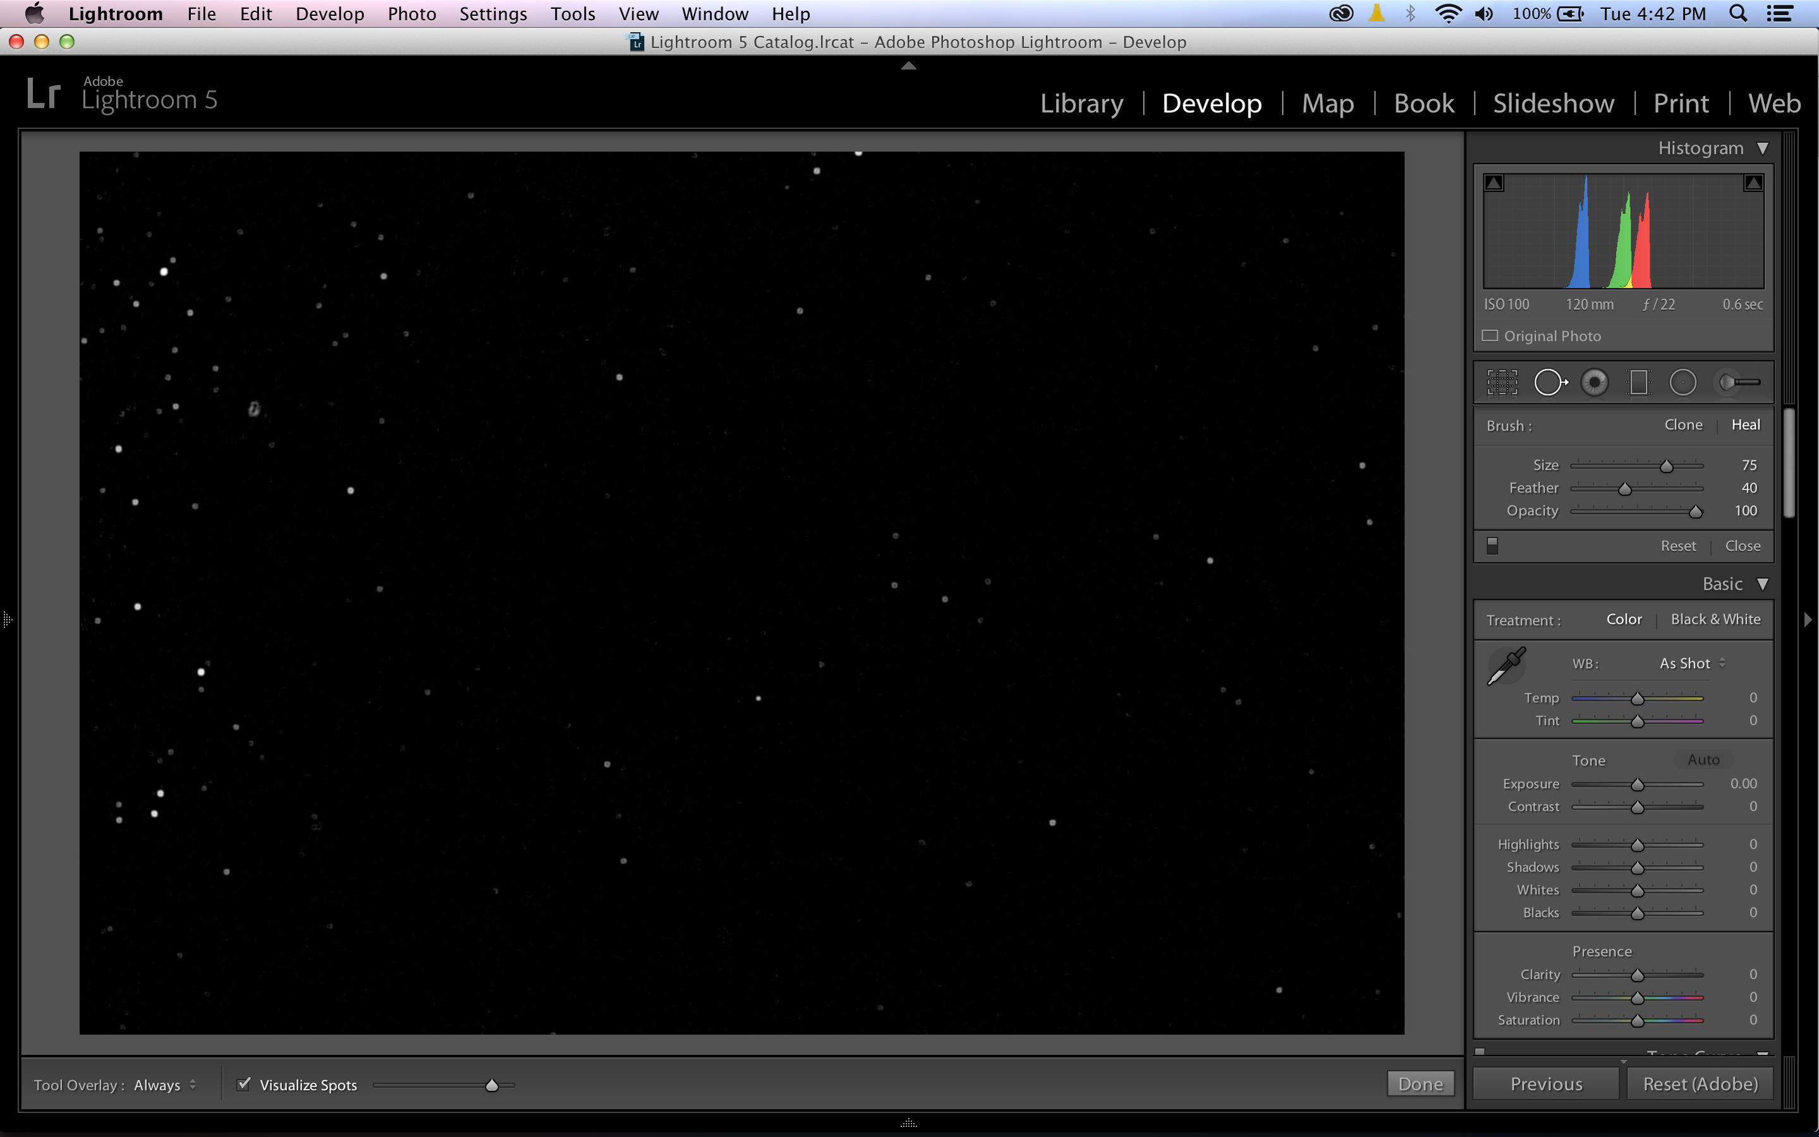
Task: Collapse the Histogram panel
Action: point(1763,148)
